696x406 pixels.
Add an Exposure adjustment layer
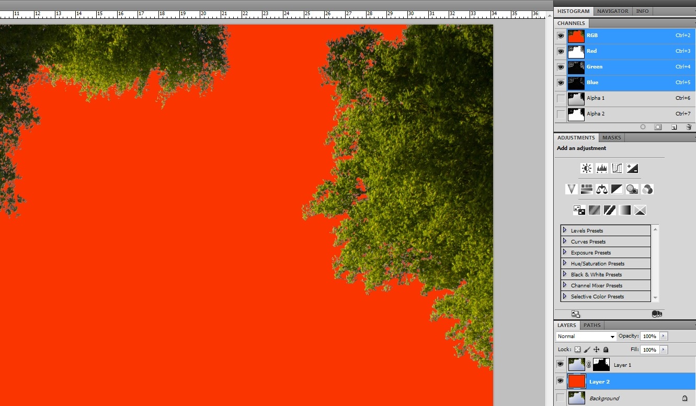tap(632, 168)
